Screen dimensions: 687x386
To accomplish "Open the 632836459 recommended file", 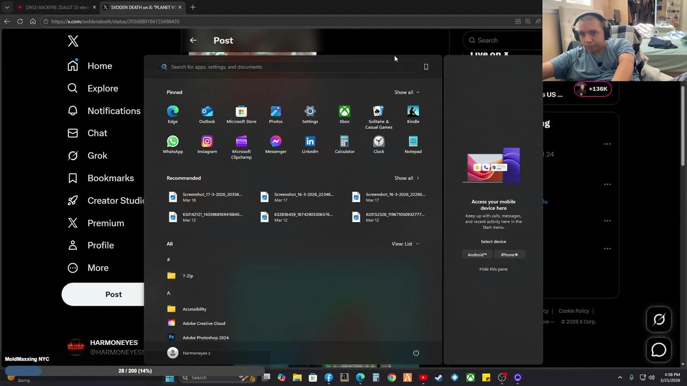I will [297, 217].
